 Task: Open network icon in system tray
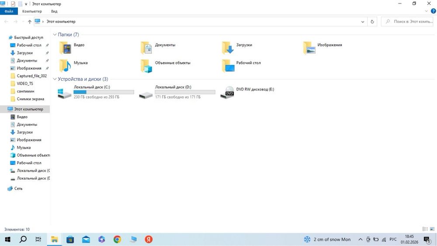pos(384,239)
